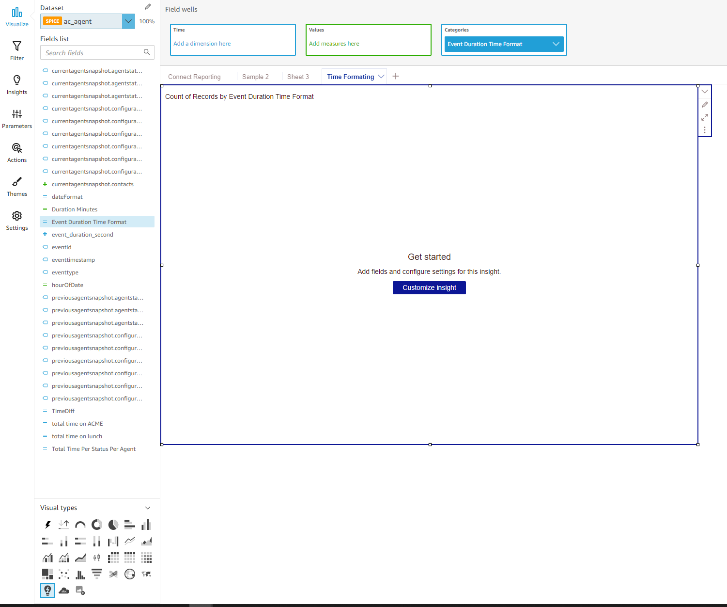Screen dimensions: 727x607
Task: Select the histogram visual type
Action: coord(80,574)
